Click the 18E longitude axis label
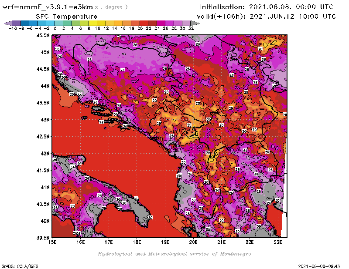The width and height of the screenshot is (349, 269). click(137, 242)
